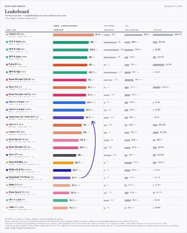Click the $1.01 cost value
The height and width of the screenshot is (233, 187).
click(157, 117)
